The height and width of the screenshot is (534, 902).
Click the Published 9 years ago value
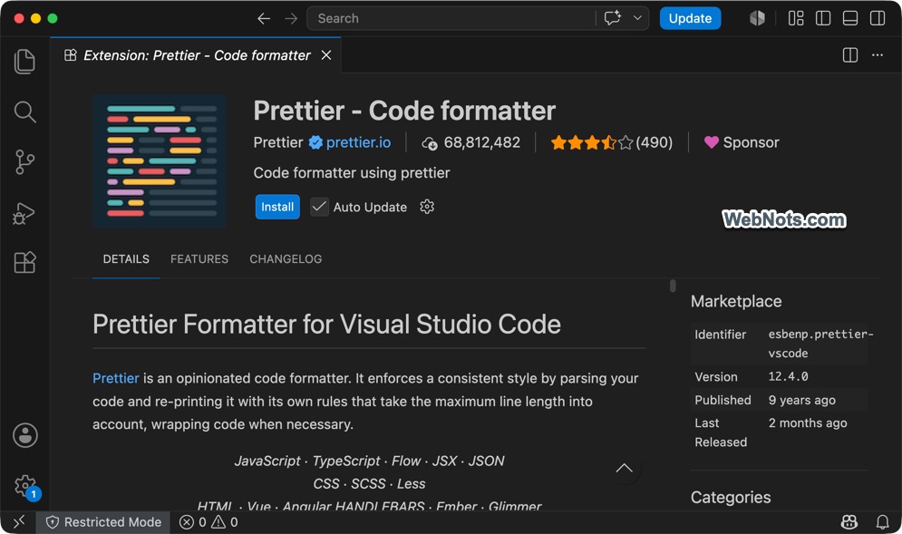802,400
